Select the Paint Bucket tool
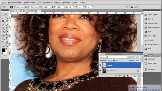 click(x=7, y=31)
